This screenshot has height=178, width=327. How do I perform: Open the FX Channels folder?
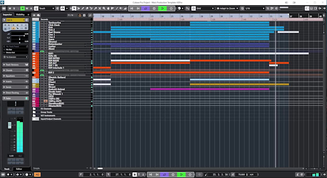(62, 109)
